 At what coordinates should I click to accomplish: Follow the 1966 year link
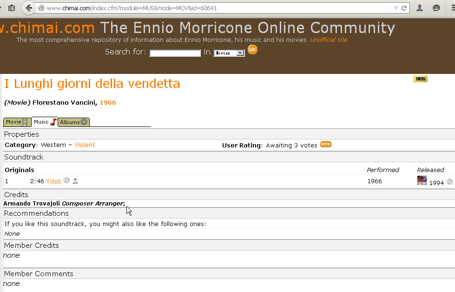(108, 102)
